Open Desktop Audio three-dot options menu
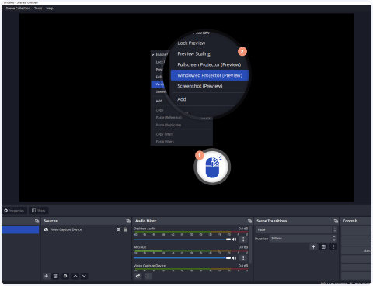 tap(243, 239)
